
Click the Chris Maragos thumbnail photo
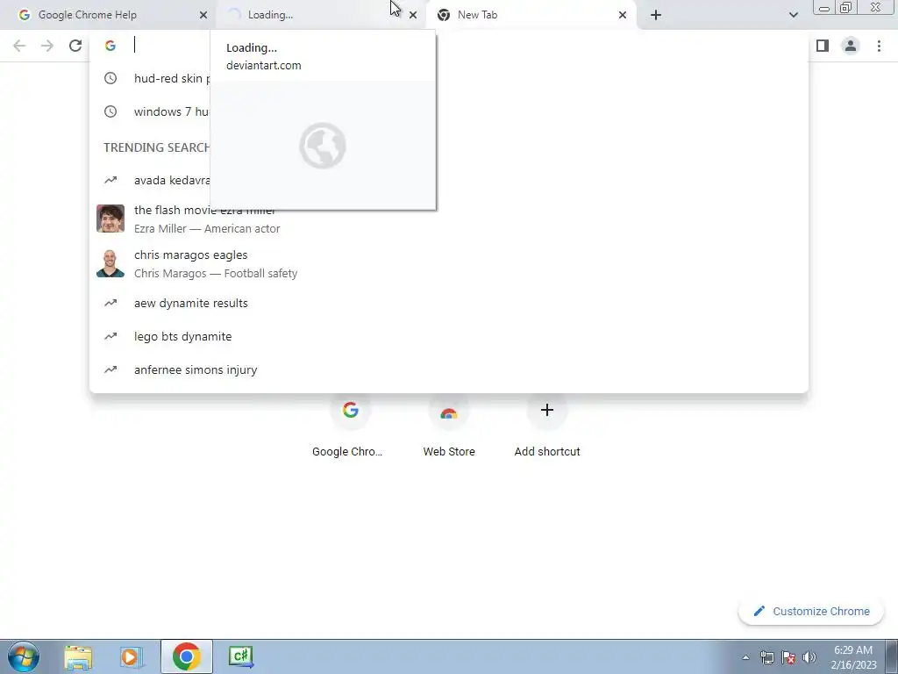[110, 263]
